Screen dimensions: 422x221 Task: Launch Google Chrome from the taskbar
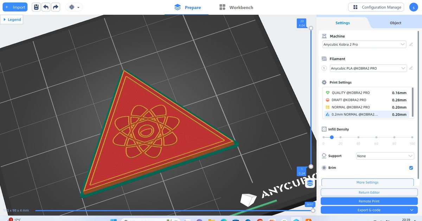(259, 220)
